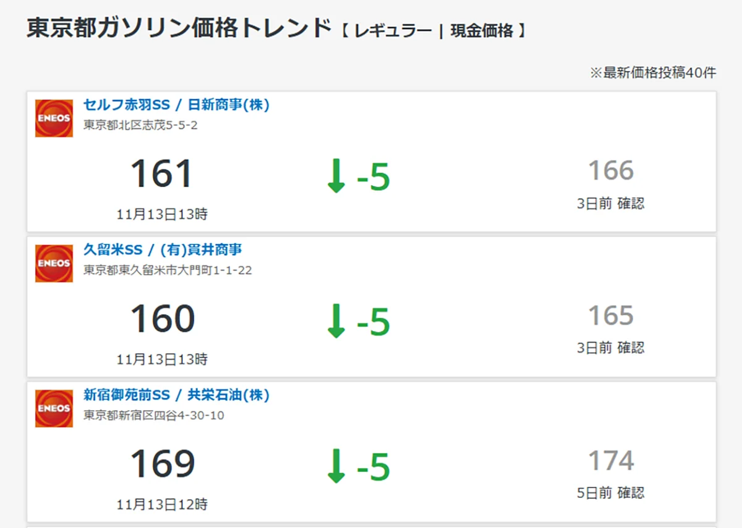Click green down arrow beside 169 price

[336, 466]
